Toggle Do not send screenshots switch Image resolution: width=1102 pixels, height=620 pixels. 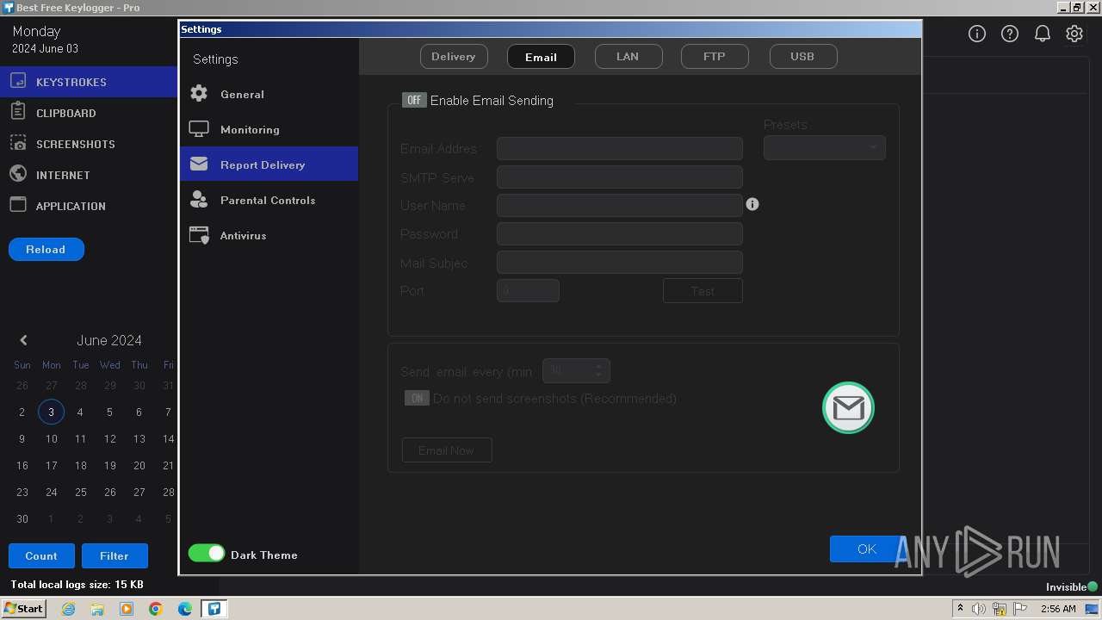tap(417, 398)
